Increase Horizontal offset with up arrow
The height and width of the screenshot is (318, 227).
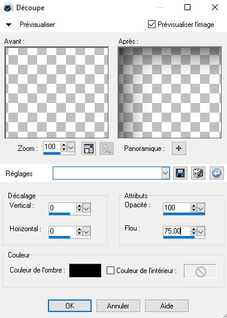tap(79, 229)
